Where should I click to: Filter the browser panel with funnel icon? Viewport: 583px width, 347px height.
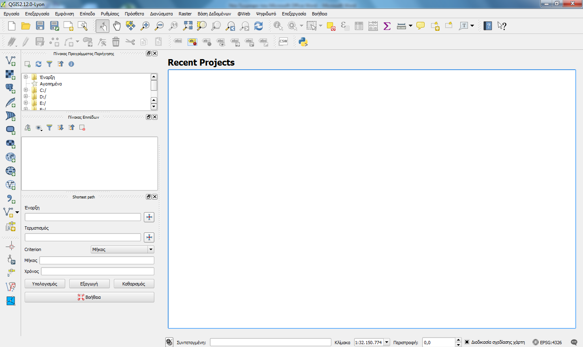(x=49, y=64)
